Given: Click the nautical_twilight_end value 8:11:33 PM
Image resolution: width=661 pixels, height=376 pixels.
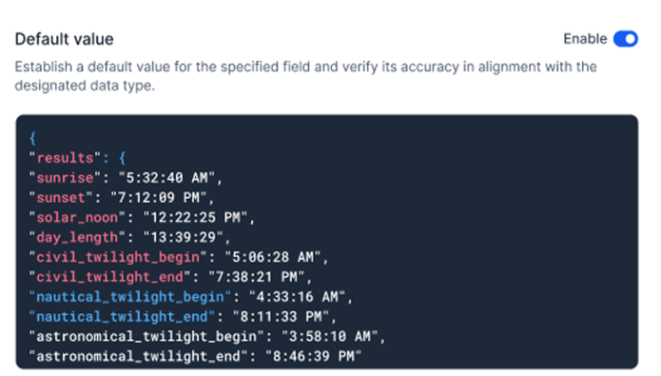Looking at the screenshot, I should [x=282, y=316].
